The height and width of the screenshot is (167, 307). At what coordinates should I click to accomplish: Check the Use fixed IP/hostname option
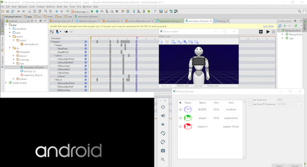point(250,104)
